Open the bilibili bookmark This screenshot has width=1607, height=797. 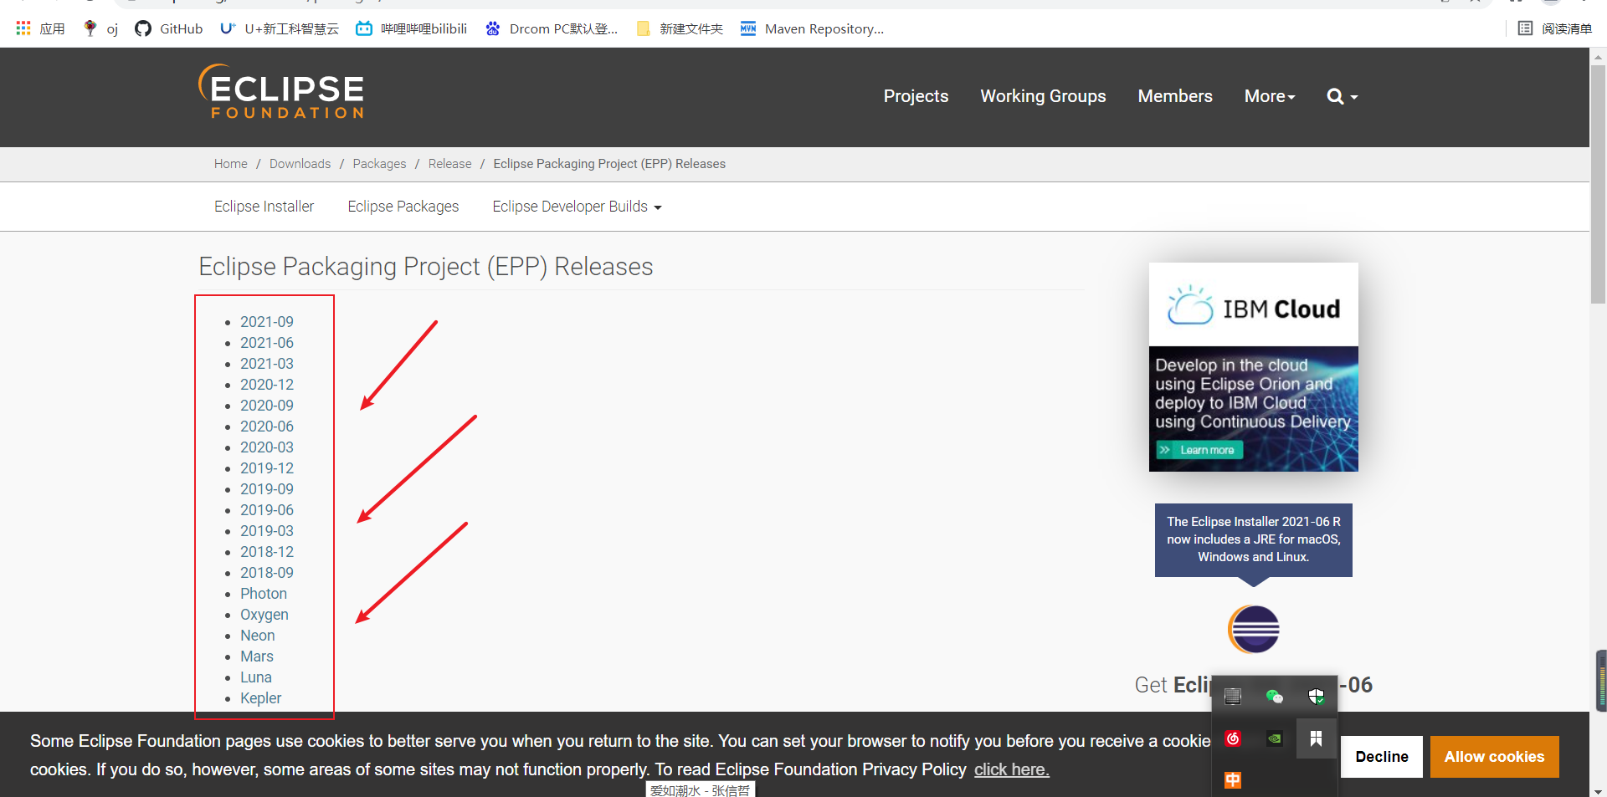[411, 28]
